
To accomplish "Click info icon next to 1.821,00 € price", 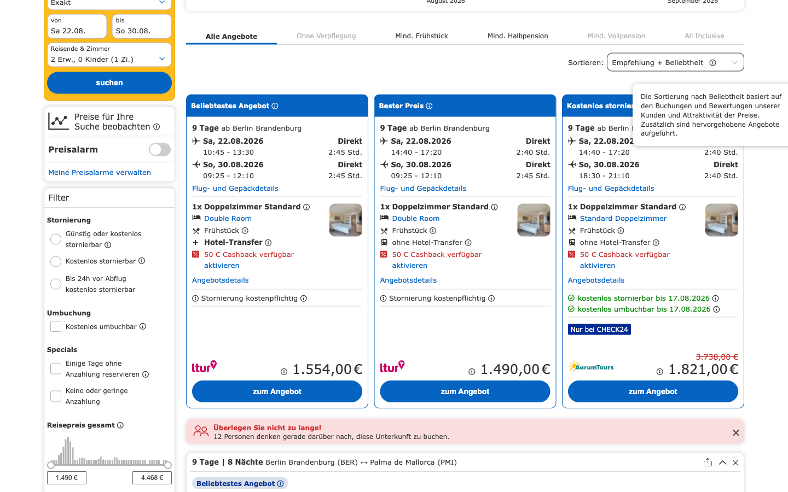I will (x=660, y=372).
